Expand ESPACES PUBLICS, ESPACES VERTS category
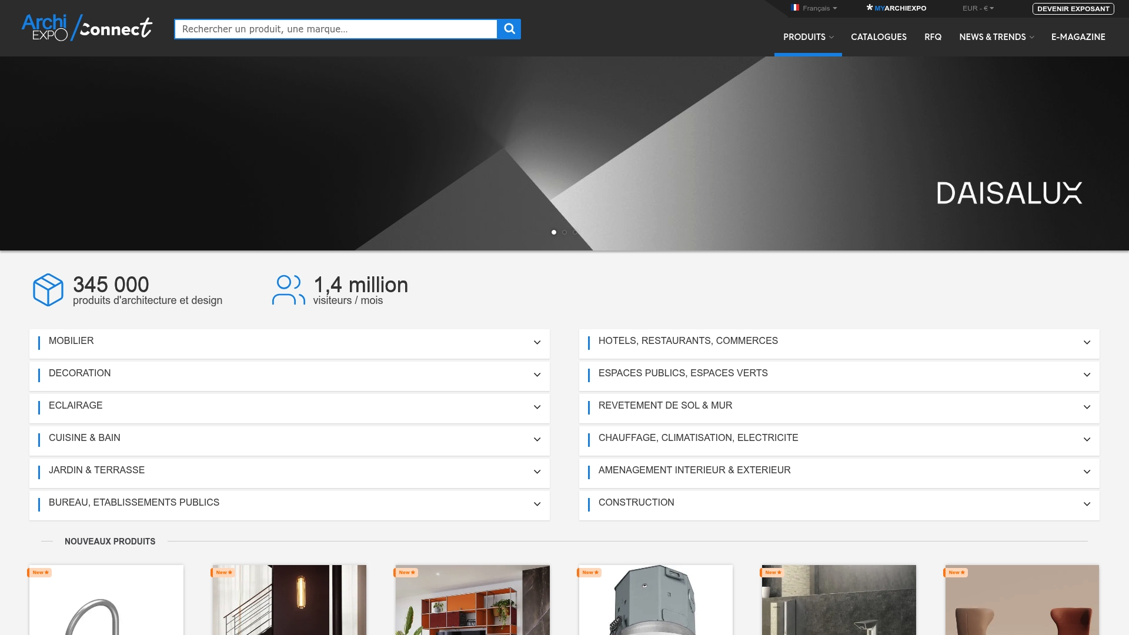This screenshot has width=1129, height=635. point(839,376)
